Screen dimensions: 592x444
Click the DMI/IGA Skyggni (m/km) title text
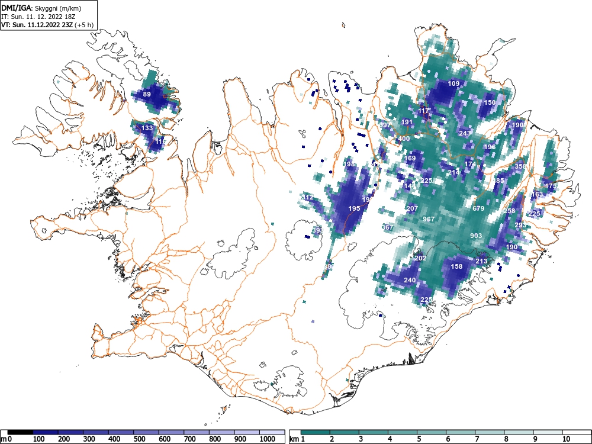tap(41, 8)
